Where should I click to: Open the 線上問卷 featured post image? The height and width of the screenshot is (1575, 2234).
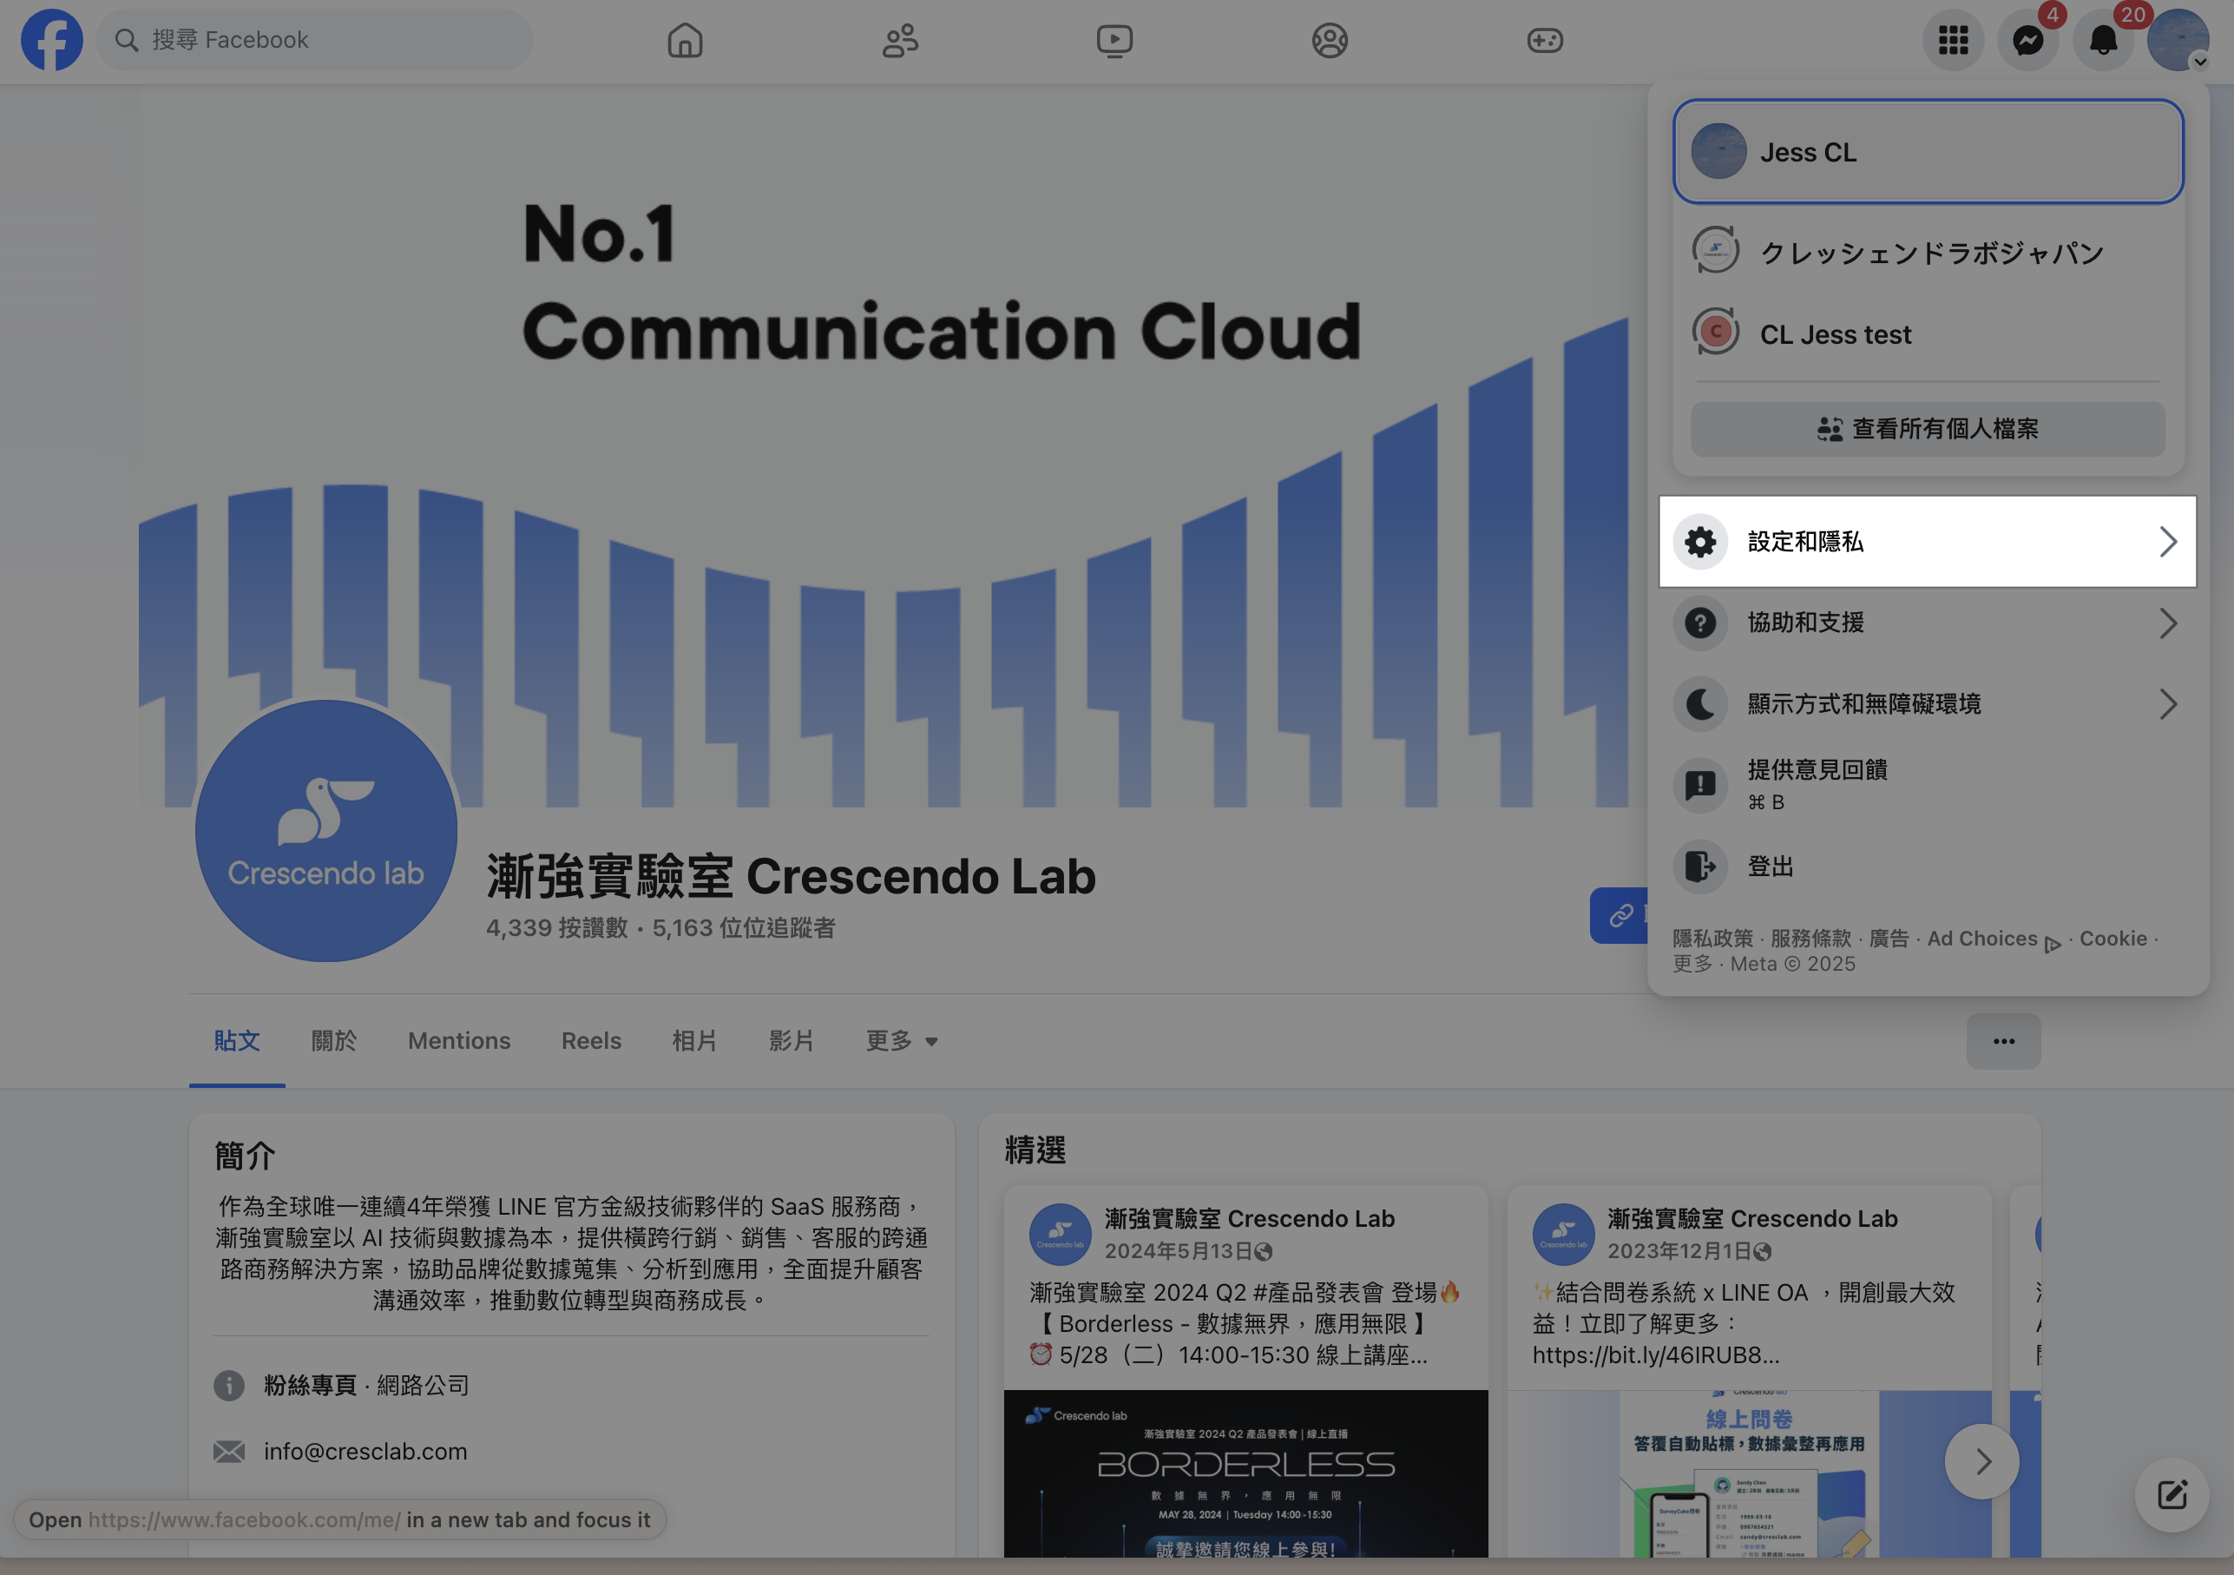1750,1473
